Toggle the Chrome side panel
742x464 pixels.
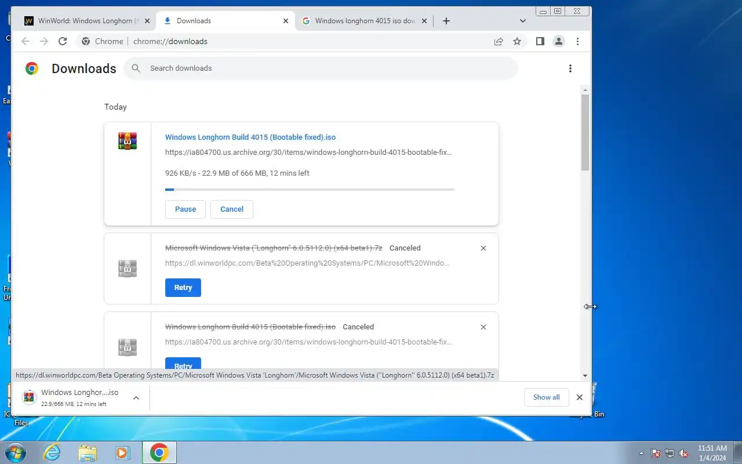[x=540, y=41]
